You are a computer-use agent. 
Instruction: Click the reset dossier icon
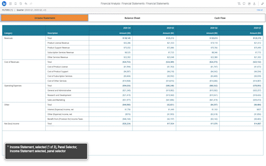point(21,4)
